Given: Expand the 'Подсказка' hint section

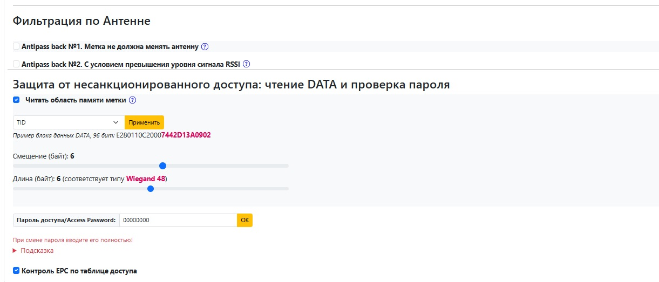Looking at the screenshot, I should pos(33,251).
